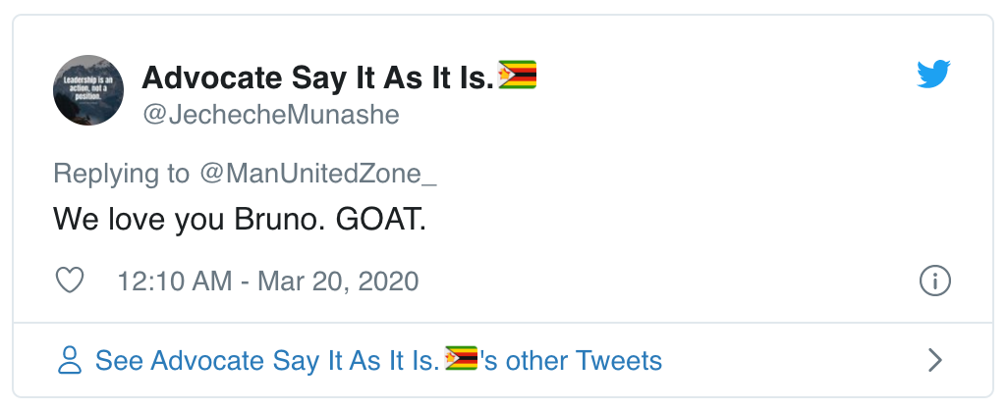1008x410 pixels.
Task: Visit the @JechecheMunashe handle
Action: click(x=271, y=115)
